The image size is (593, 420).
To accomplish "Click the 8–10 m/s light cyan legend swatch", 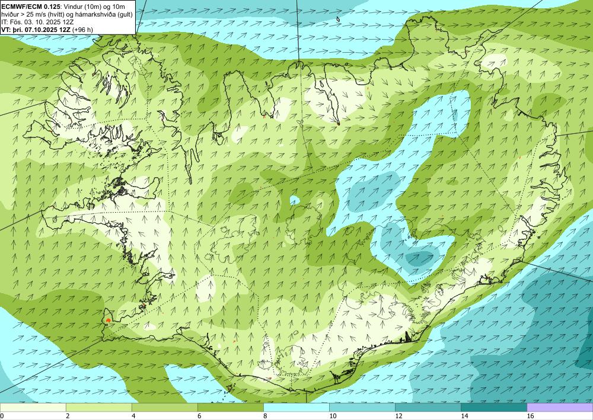I will point(296,408).
